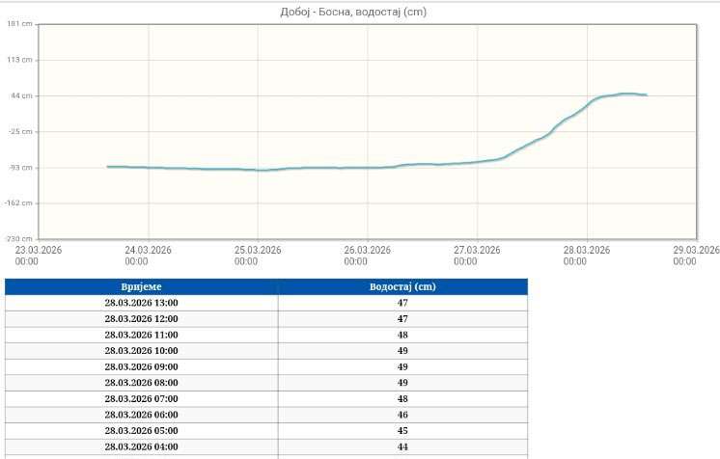The height and width of the screenshot is (459, 720).
Task: Click water level value 46 in table
Action: pos(402,415)
